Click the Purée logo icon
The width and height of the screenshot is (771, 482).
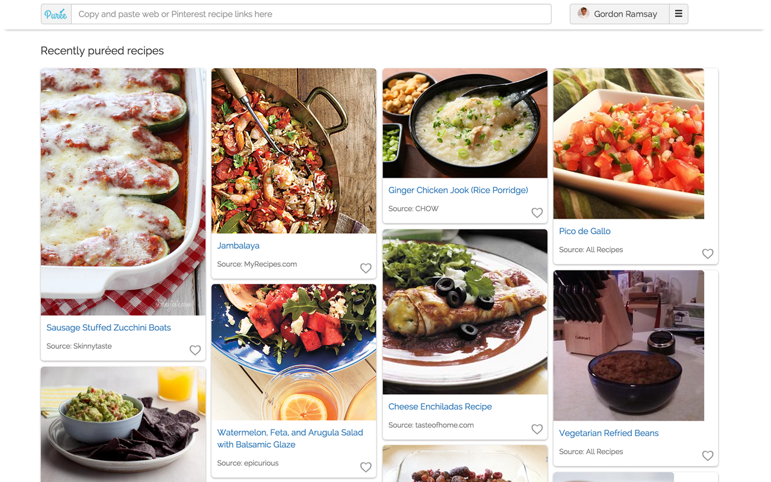point(56,14)
